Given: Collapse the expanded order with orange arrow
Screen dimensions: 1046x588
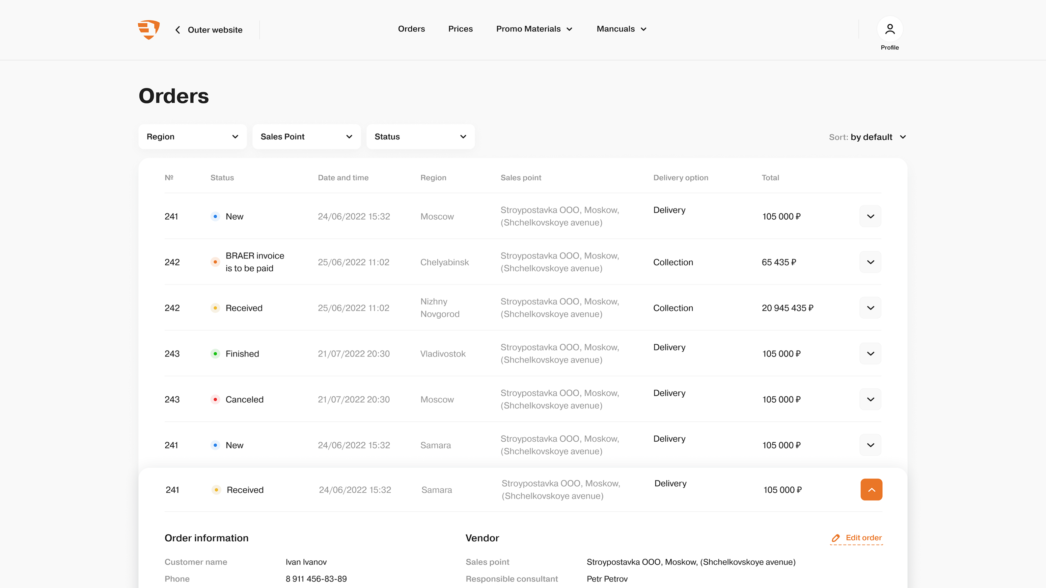Looking at the screenshot, I should point(871,489).
